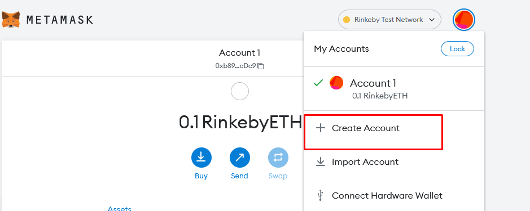Open the Rinkeby Test Network dropdown
This screenshot has height=211, width=530.
pyautogui.click(x=389, y=20)
